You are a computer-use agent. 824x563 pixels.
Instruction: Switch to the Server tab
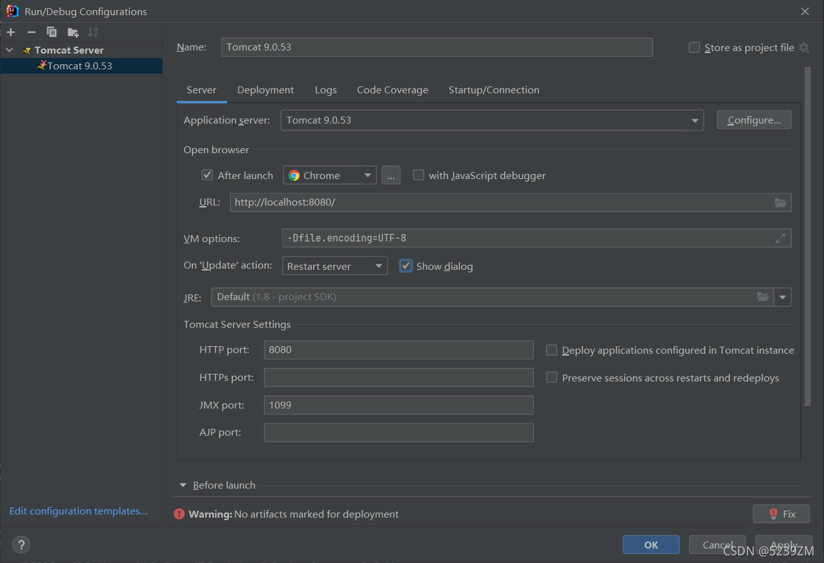tap(201, 90)
